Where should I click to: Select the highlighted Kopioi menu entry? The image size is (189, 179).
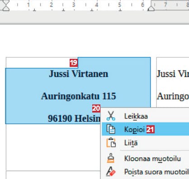pyautogui.click(x=145, y=129)
